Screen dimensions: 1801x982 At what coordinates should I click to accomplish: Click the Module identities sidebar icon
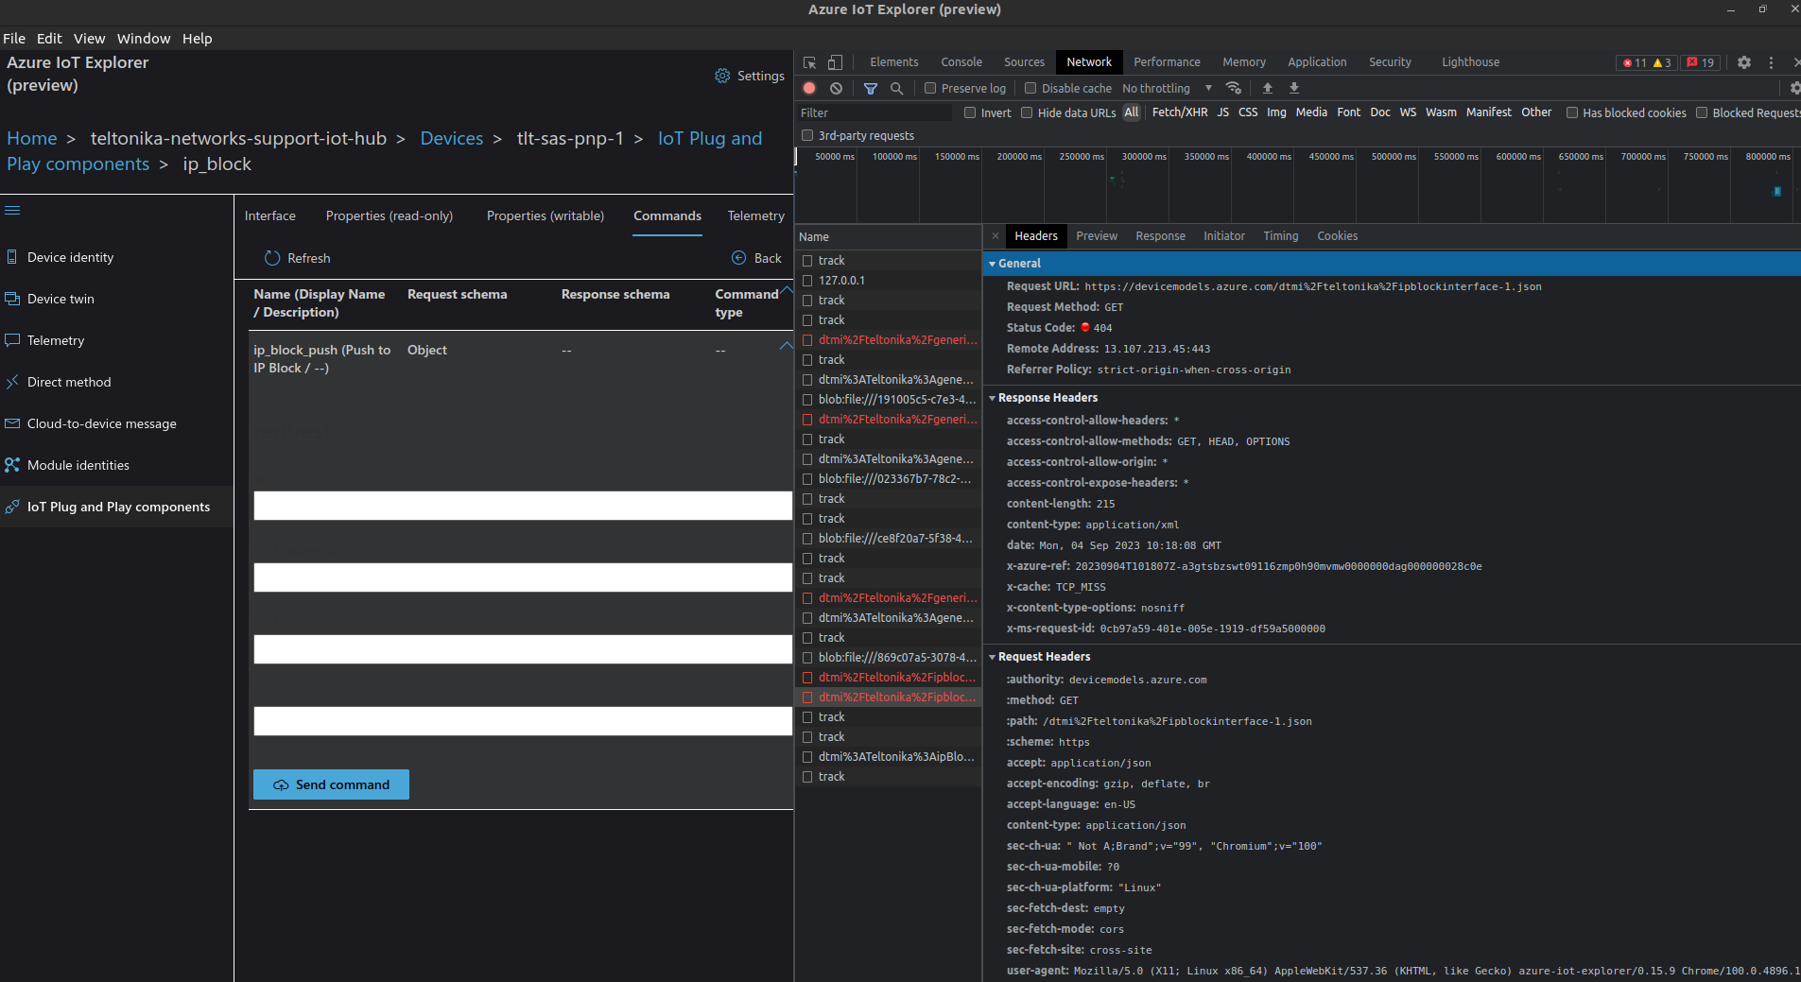[13, 465]
